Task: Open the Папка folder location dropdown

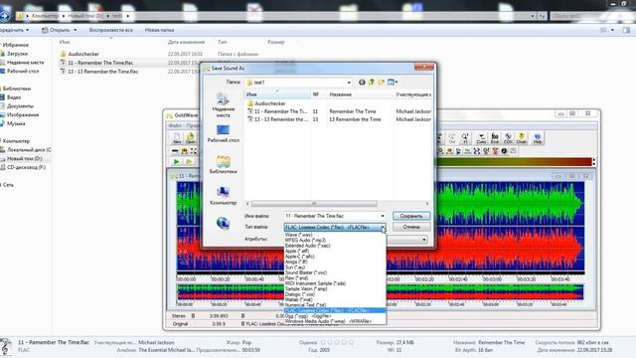Action: pos(349,83)
